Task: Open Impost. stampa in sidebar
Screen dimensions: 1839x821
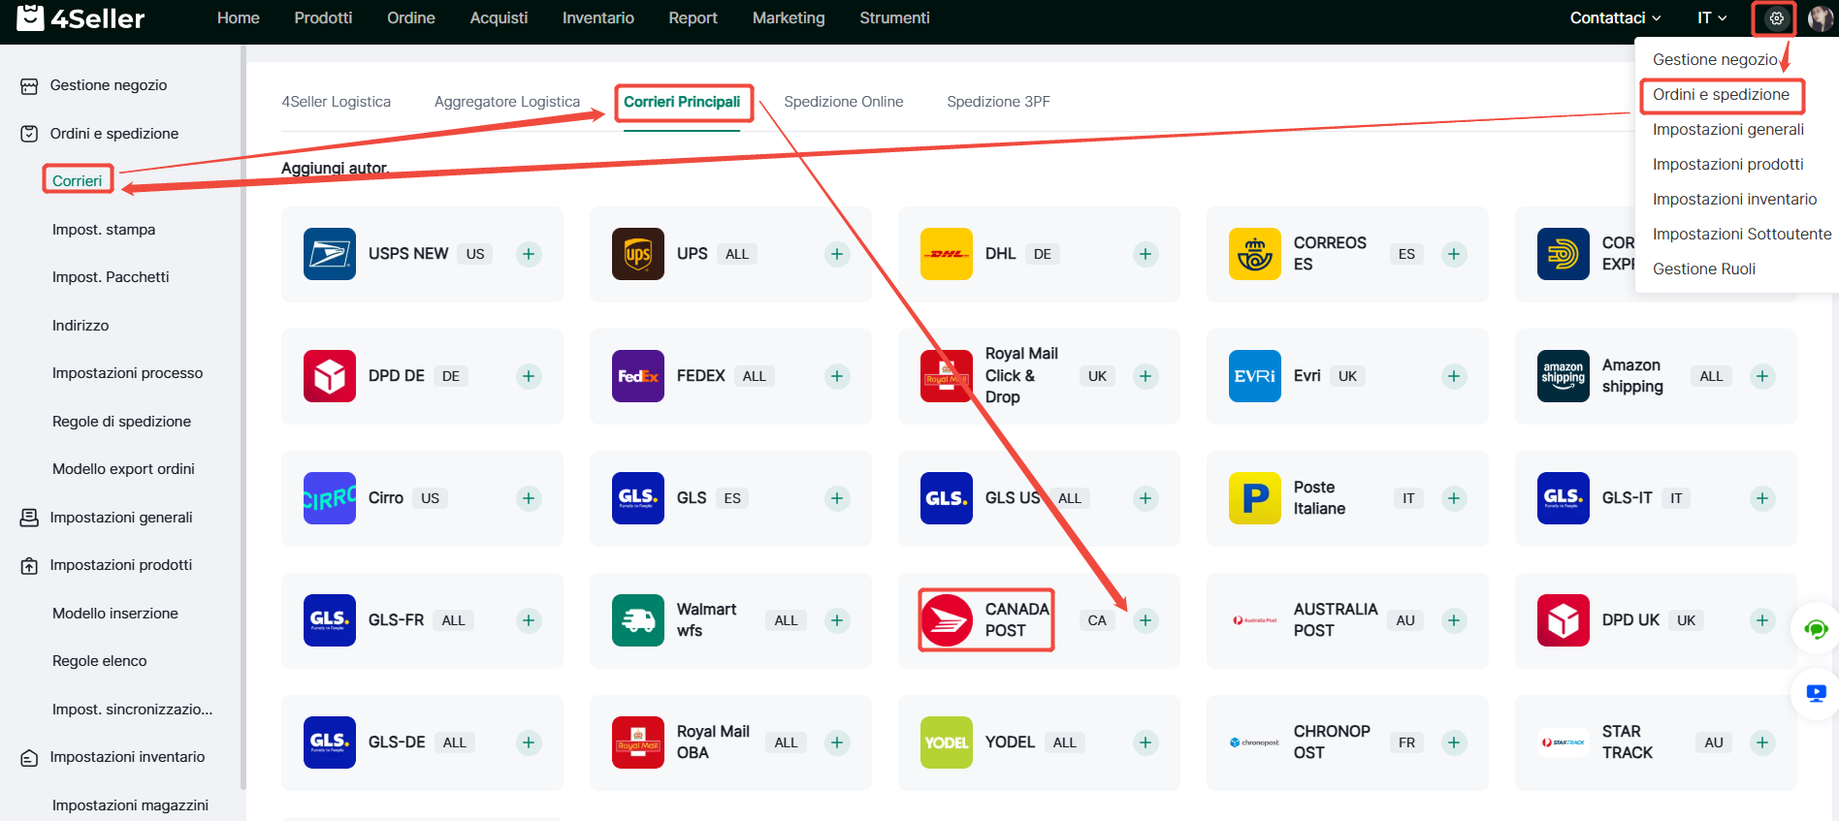Action: [104, 230]
